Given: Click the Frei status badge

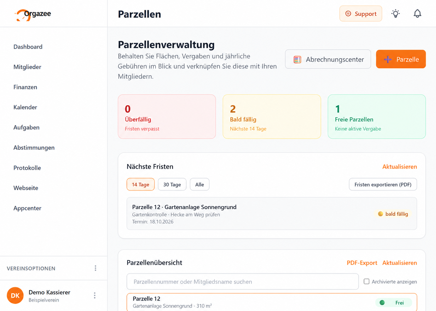Looking at the screenshot, I should point(393,303).
